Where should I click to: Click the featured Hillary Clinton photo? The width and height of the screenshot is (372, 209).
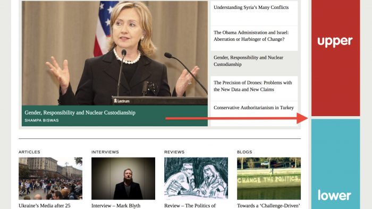coord(115,53)
